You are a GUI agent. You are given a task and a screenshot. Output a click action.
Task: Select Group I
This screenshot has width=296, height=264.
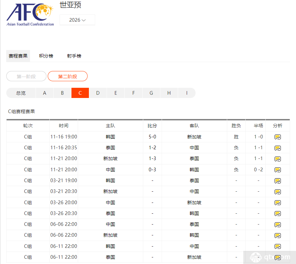click(x=186, y=93)
